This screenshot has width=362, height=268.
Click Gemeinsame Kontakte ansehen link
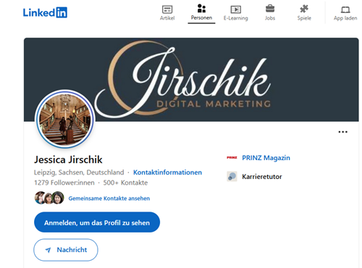point(109,198)
